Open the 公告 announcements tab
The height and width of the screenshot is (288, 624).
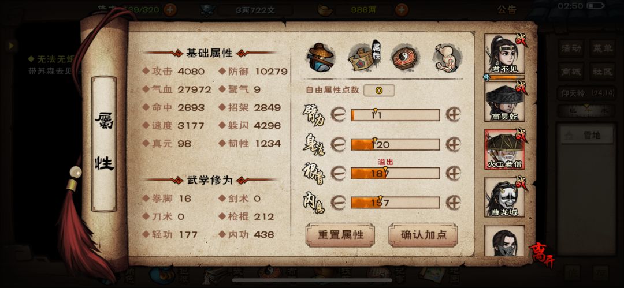[x=507, y=10]
